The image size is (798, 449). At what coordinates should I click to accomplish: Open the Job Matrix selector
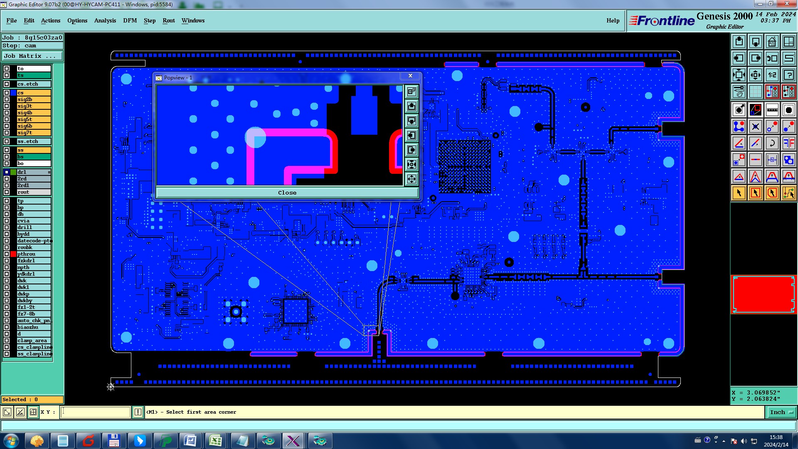32,56
